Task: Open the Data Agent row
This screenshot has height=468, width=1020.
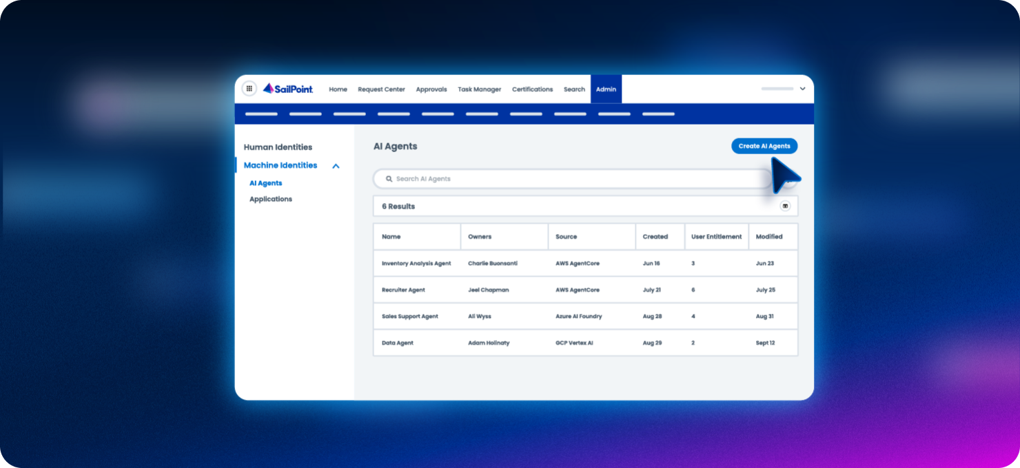Action: click(x=586, y=343)
